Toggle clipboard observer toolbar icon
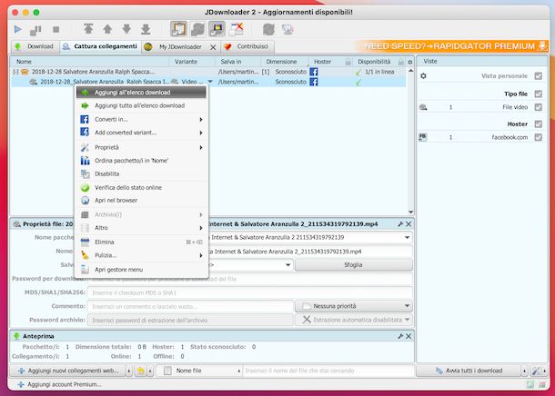This screenshot has height=396, width=555. click(178, 29)
